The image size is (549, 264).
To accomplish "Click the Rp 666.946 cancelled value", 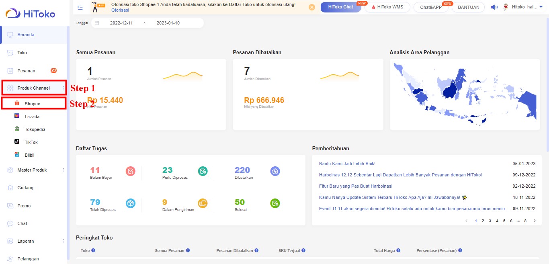I will [x=264, y=100].
